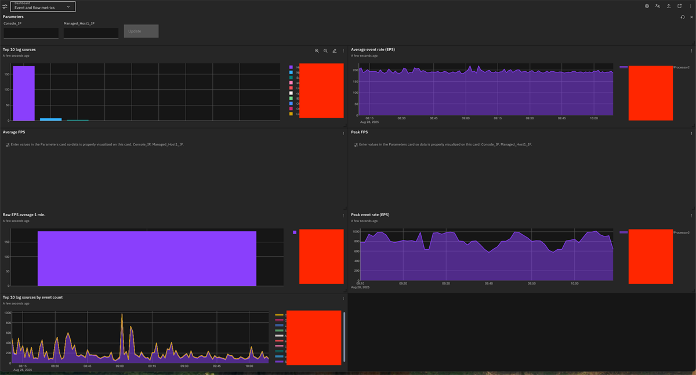Screen dimensions: 696x375
Task: Click the export upload arrow icon in top toolbar
Action: [x=669, y=6]
